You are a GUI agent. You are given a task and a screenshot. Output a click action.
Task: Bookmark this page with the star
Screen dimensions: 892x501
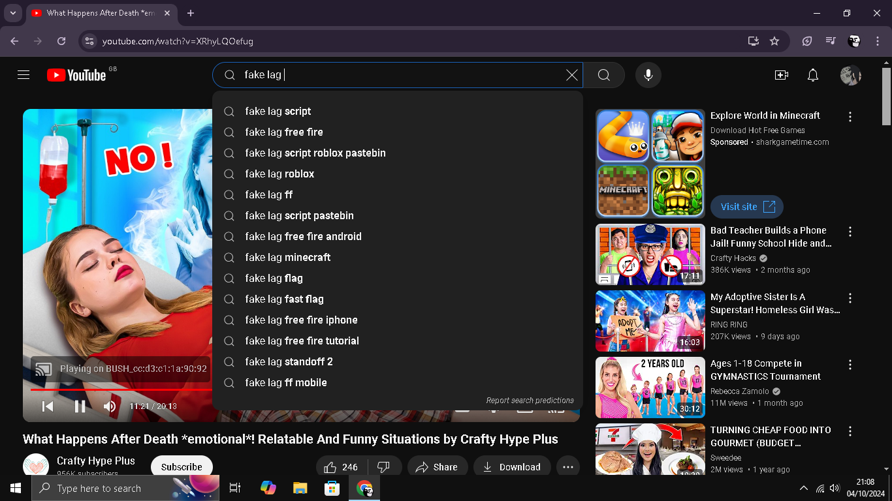[774, 41]
